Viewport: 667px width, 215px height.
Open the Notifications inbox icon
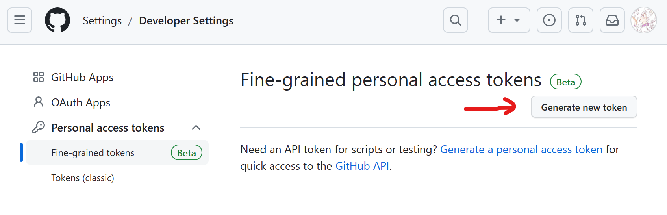click(612, 20)
